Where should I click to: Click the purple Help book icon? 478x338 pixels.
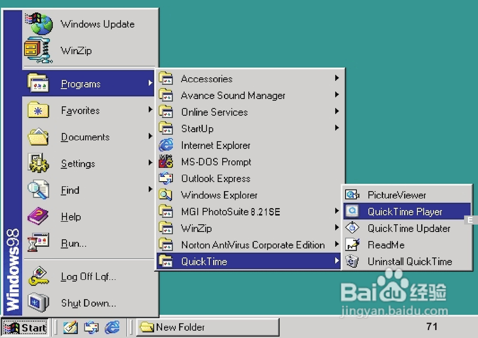[x=38, y=216]
